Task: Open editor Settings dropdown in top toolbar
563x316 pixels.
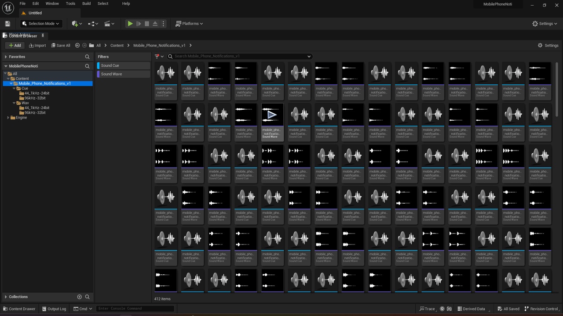Action: (545, 24)
